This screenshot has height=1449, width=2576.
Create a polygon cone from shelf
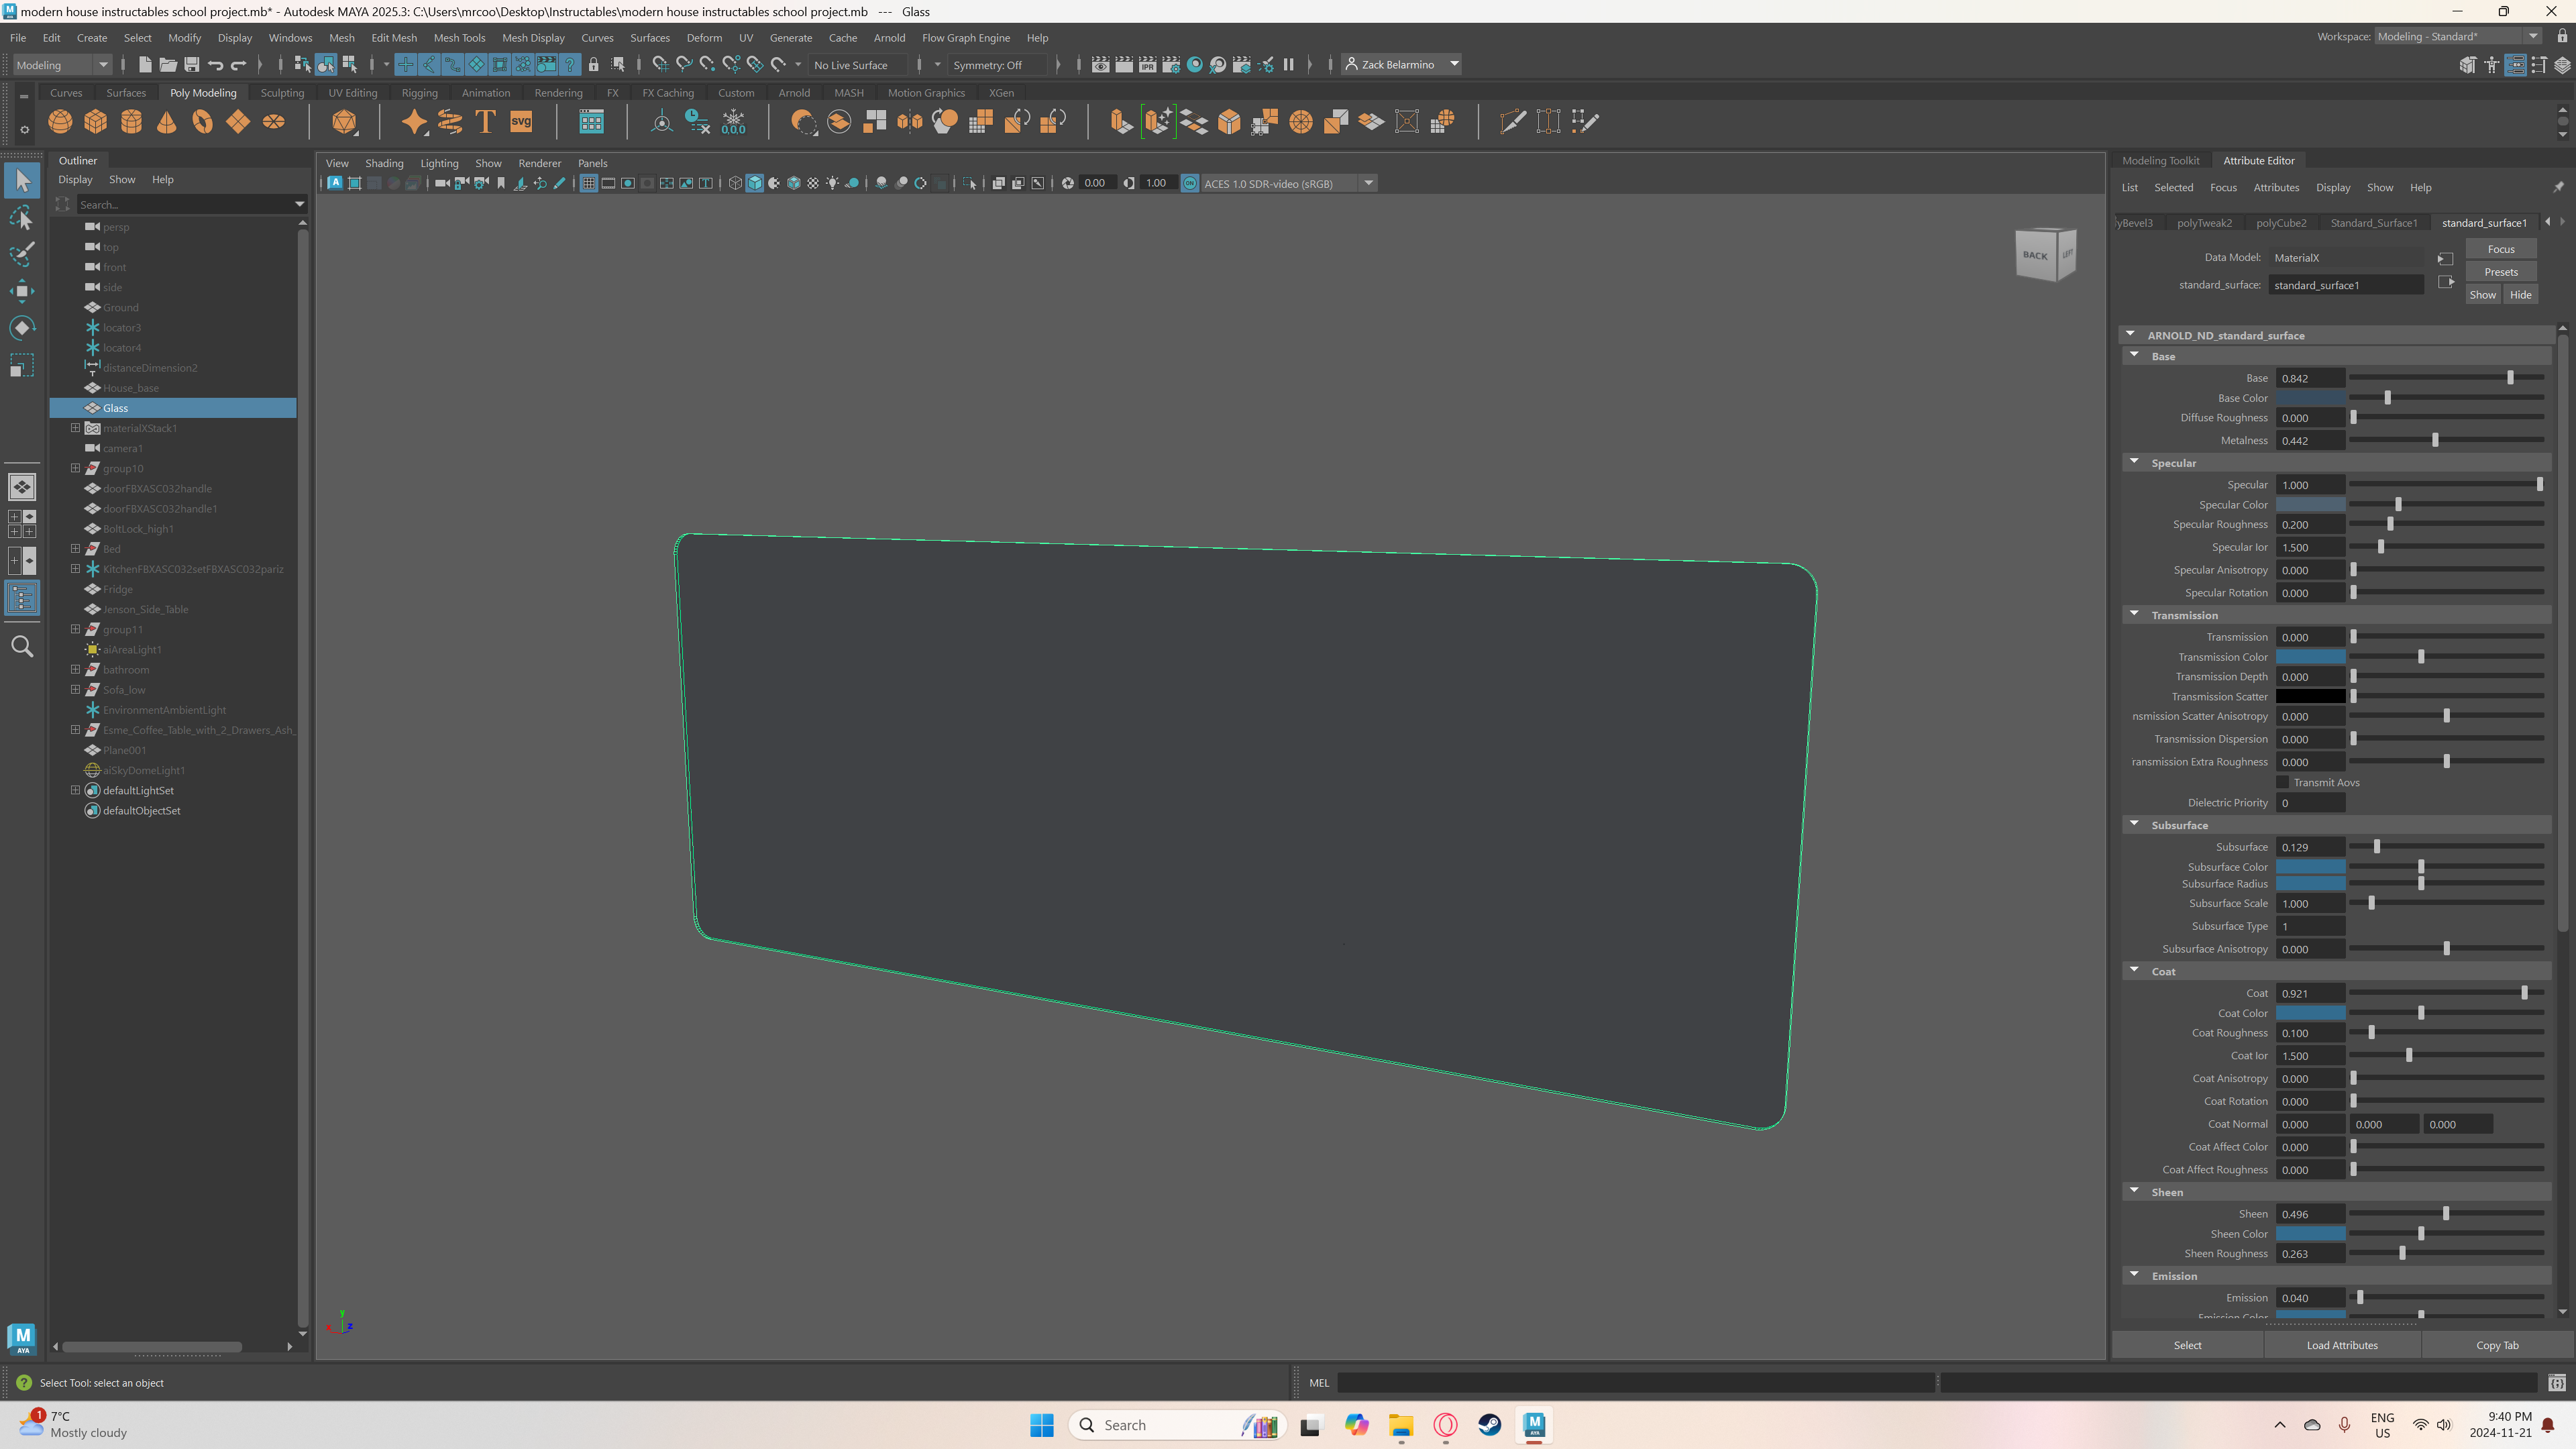[x=167, y=122]
